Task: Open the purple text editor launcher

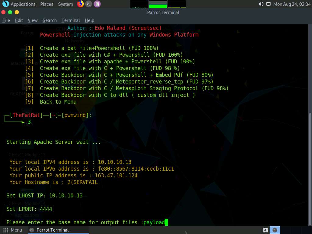Action: [97, 4]
